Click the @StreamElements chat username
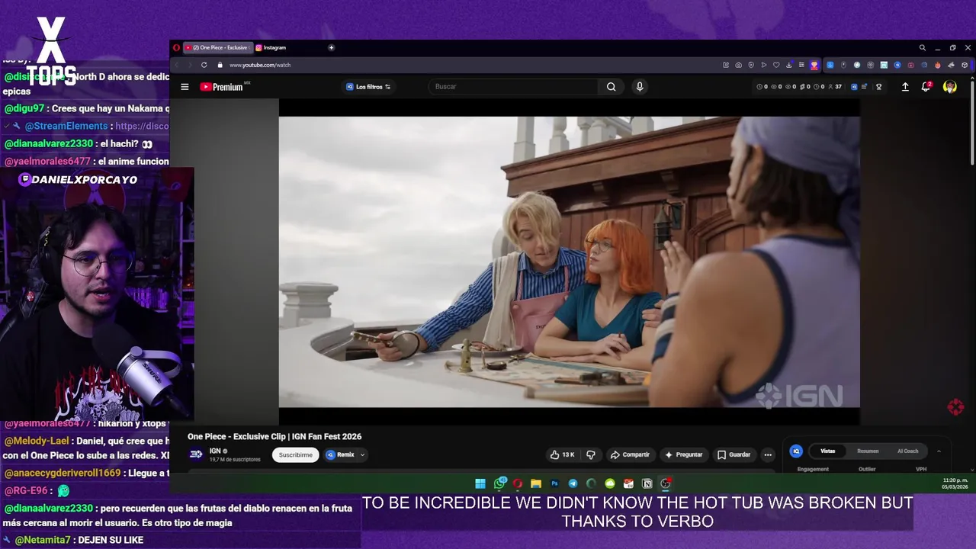Screen dimensions: 976x549 (66, 126)
